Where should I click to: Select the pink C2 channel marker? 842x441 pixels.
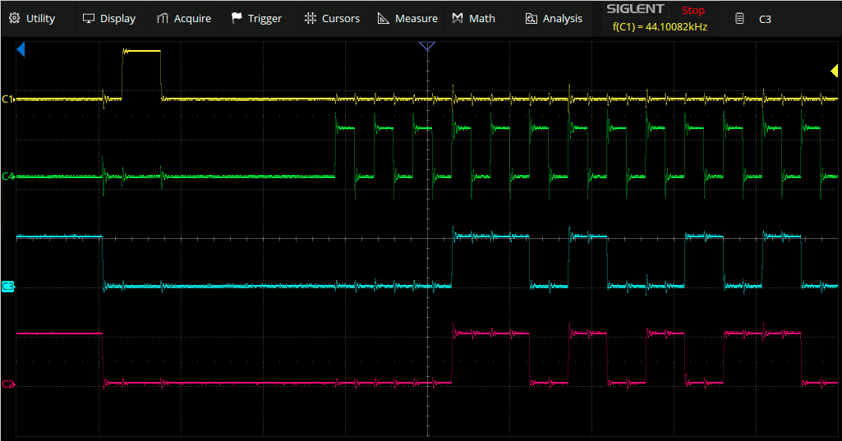click(x=8, y=384)
